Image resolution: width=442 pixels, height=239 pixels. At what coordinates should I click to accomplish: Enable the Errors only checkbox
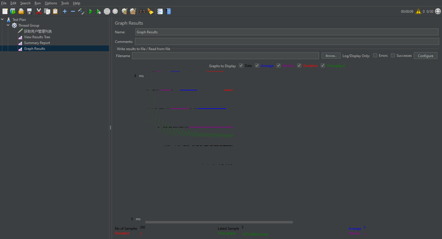pos(375,55)
